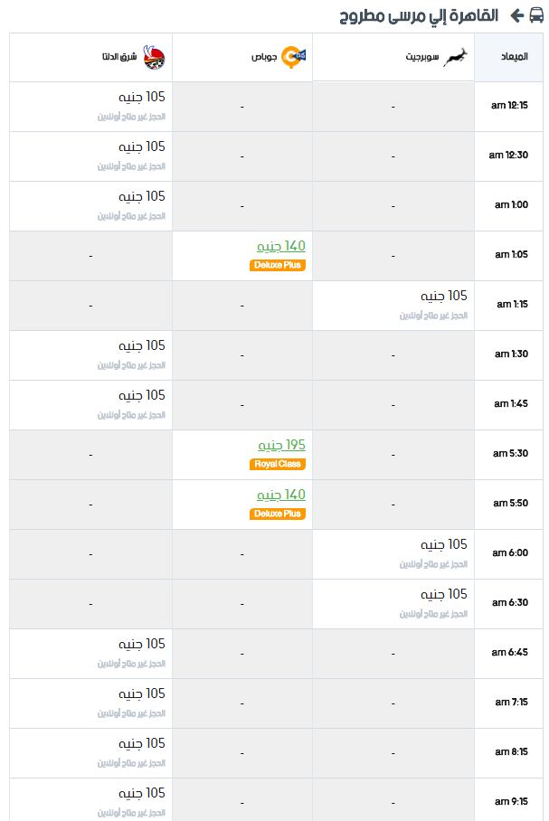Click the Superjet 105 EGP price at 1:15 am
The width and height of the screenshot is (549, 821).
(444, 296)
